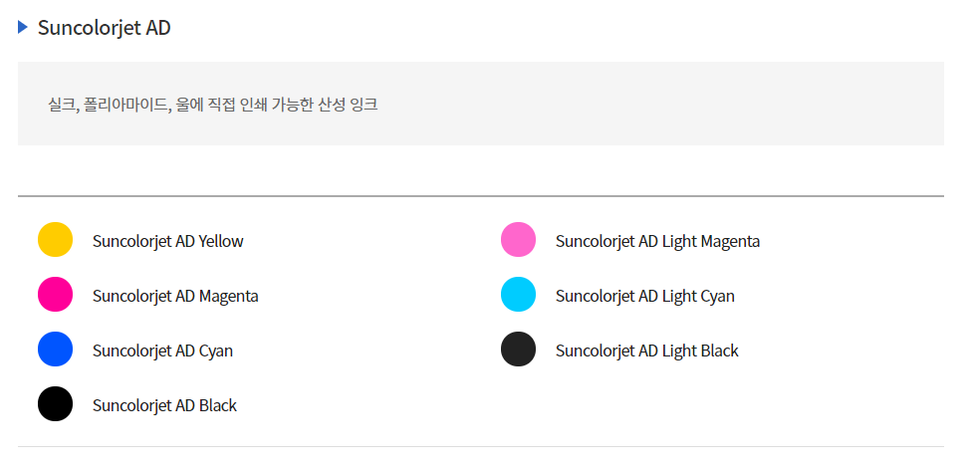Select the Light Black dark gray circle
This screenshot has height=468, width=972.
518,349
